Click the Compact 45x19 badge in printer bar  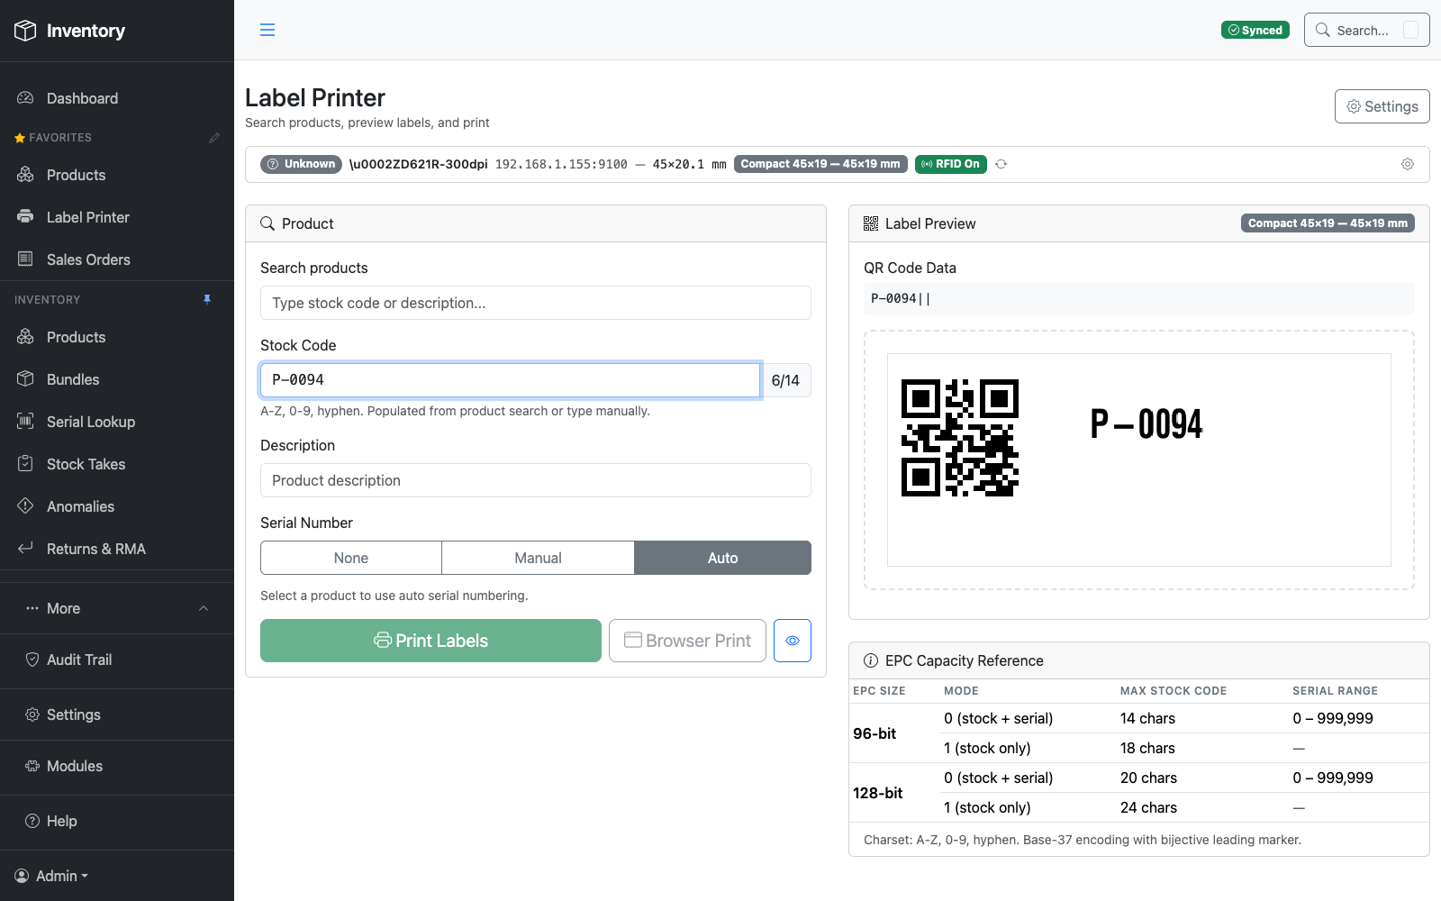(x=820, y=164)
